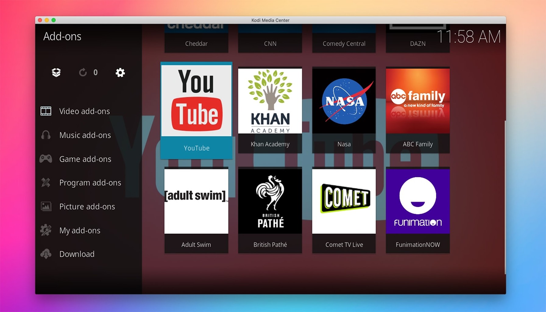Viewport: 546px width, 312px height.
Task: Maximize the Kodi window with green button
Action: [x=54, y=20]
